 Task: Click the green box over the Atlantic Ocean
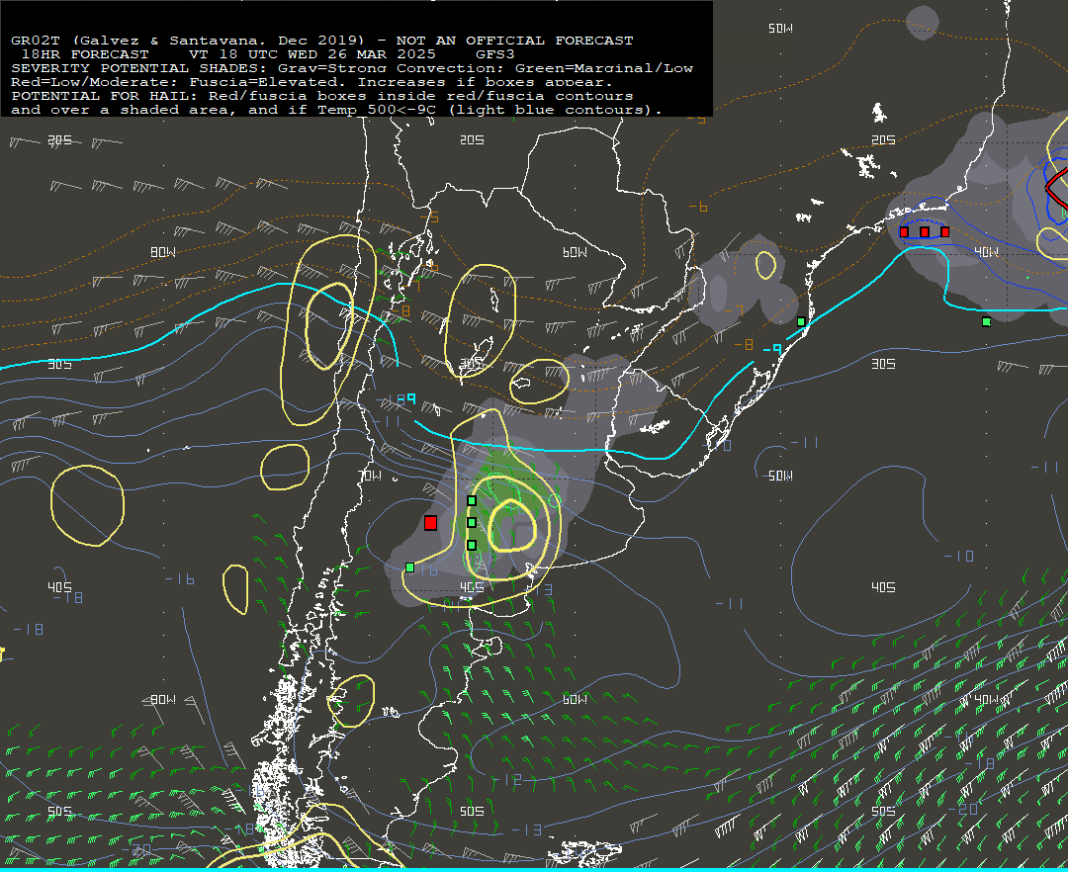[x=986, y=322]
